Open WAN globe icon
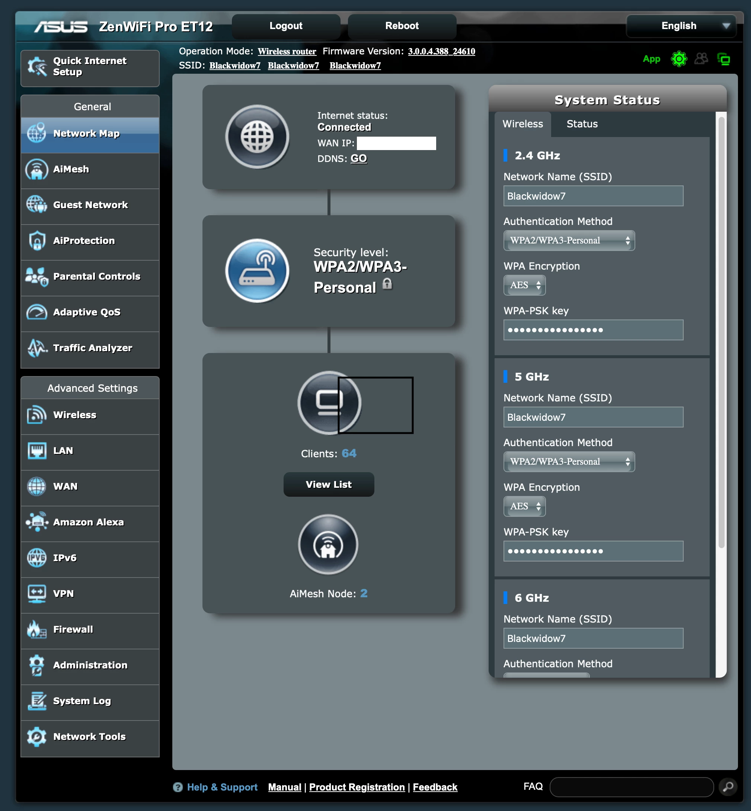Image resolution: width=751 pixels, height=811 pixels. point(36,486)
